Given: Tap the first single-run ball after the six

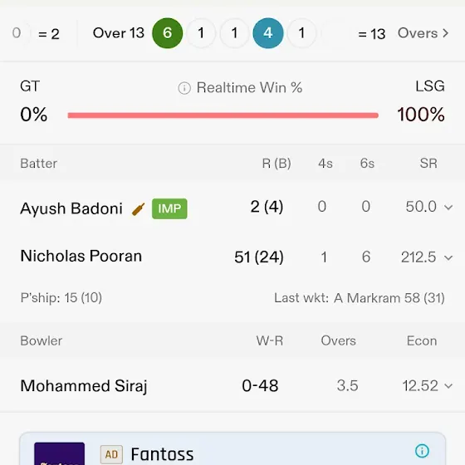Looking at the screenshot, I should (x=201, y=33).
